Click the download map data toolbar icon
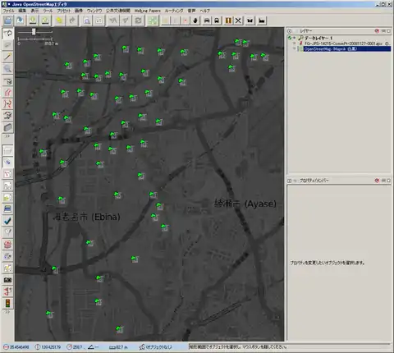Screen dimensions: 394x353 (33, 21)
